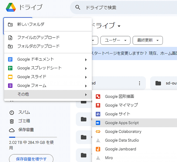Select Google フォーム menu entry
Image resolution: width=177 pixels, height=162 pixels.
48,86
